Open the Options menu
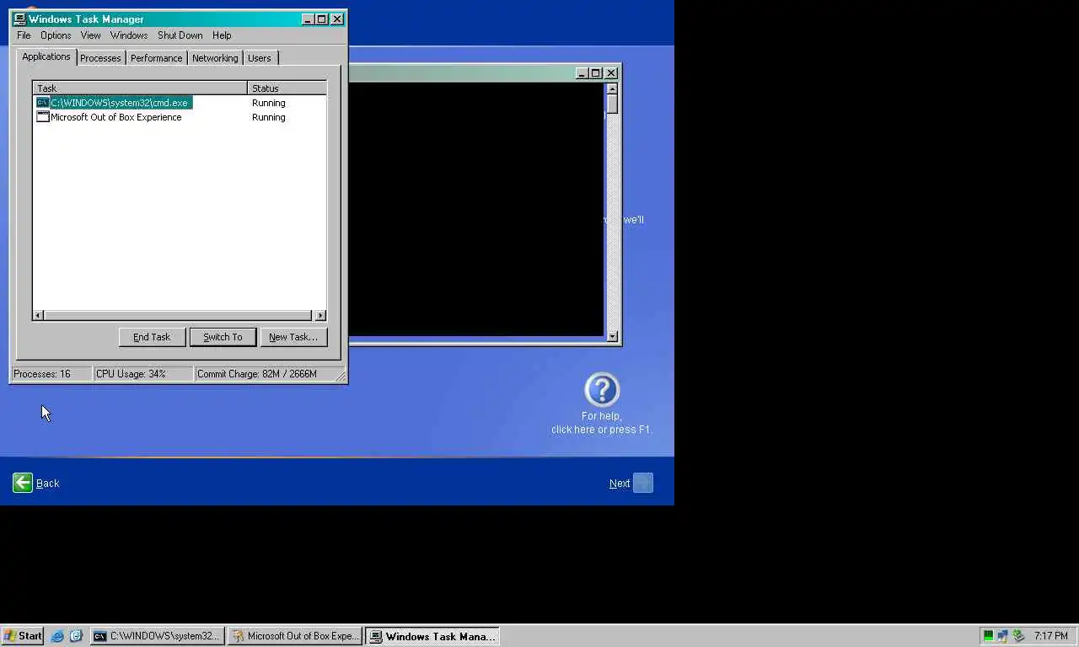 (56, 35)
